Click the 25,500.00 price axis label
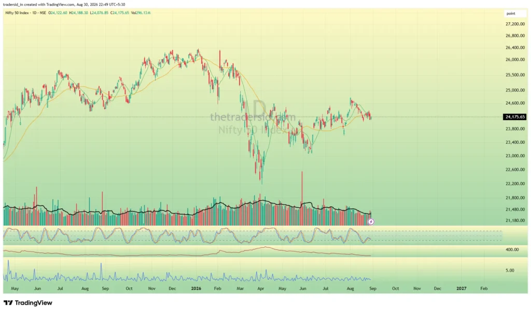 point(515,75)
